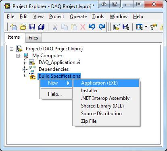Screen dimensions: 167x151
Task: Close the Project Explorer window
Action: coord(154,4)
